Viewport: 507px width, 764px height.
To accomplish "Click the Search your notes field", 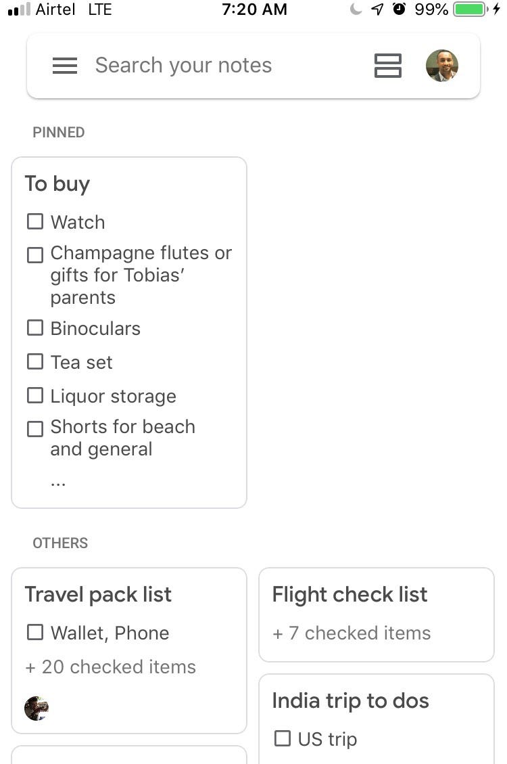I will coord(184,66).
